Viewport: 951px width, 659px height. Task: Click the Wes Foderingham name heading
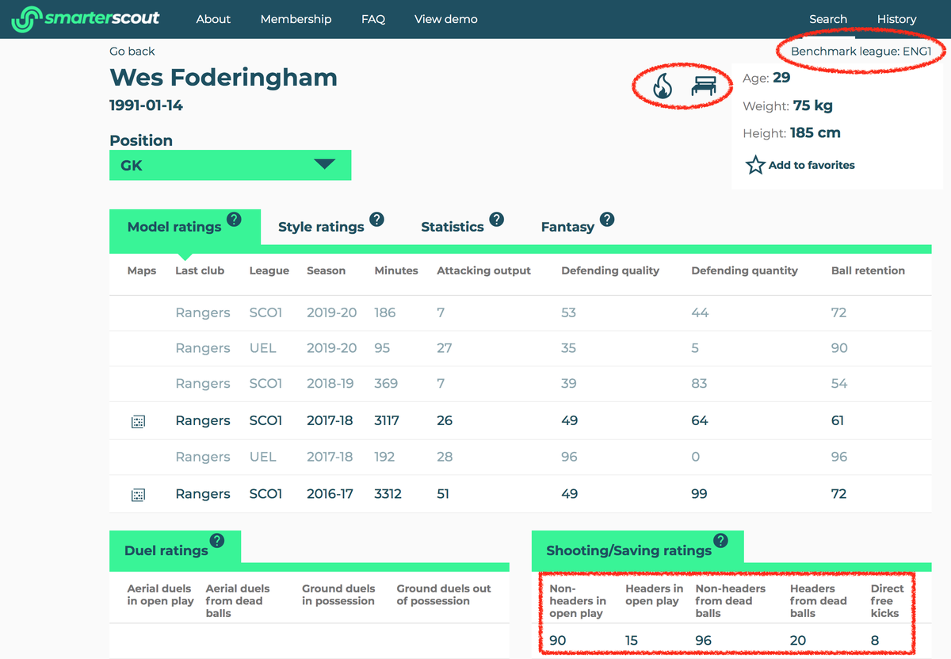pos(223,78)
